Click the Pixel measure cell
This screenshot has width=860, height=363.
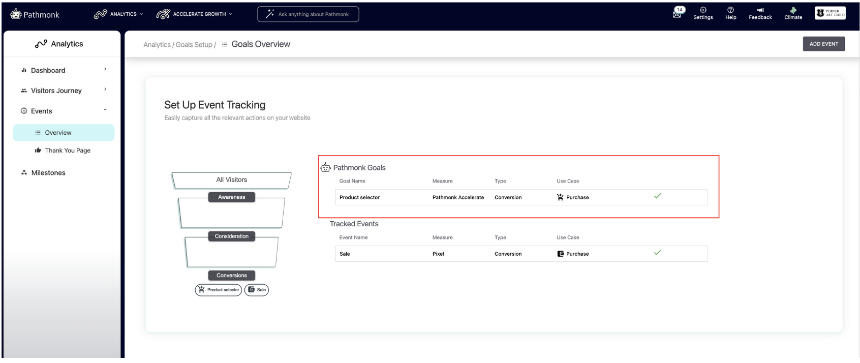coord(438,254)
